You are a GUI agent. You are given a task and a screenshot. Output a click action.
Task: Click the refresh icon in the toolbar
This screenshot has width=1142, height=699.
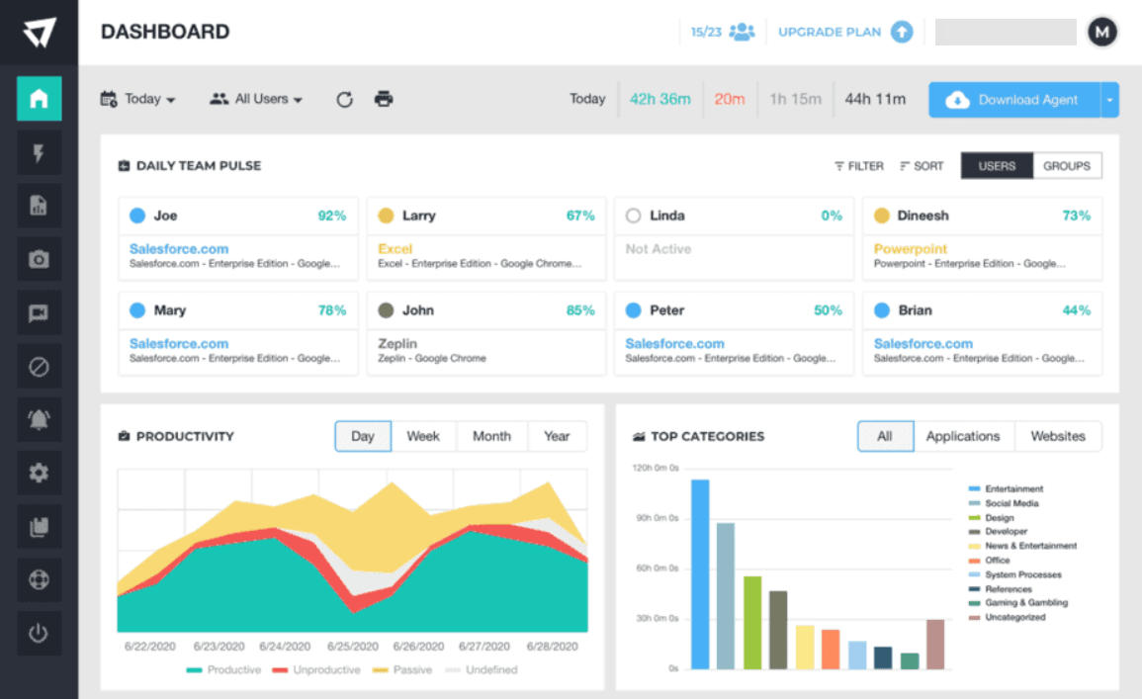[x=343, y=99]
